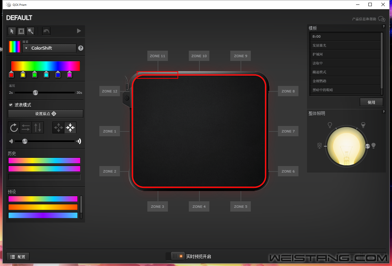Select ZONE 10 label

point(199,56)
